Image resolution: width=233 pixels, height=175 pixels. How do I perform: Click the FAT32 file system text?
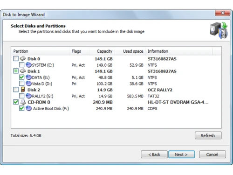pyautogui.click(x=153, y=96)
